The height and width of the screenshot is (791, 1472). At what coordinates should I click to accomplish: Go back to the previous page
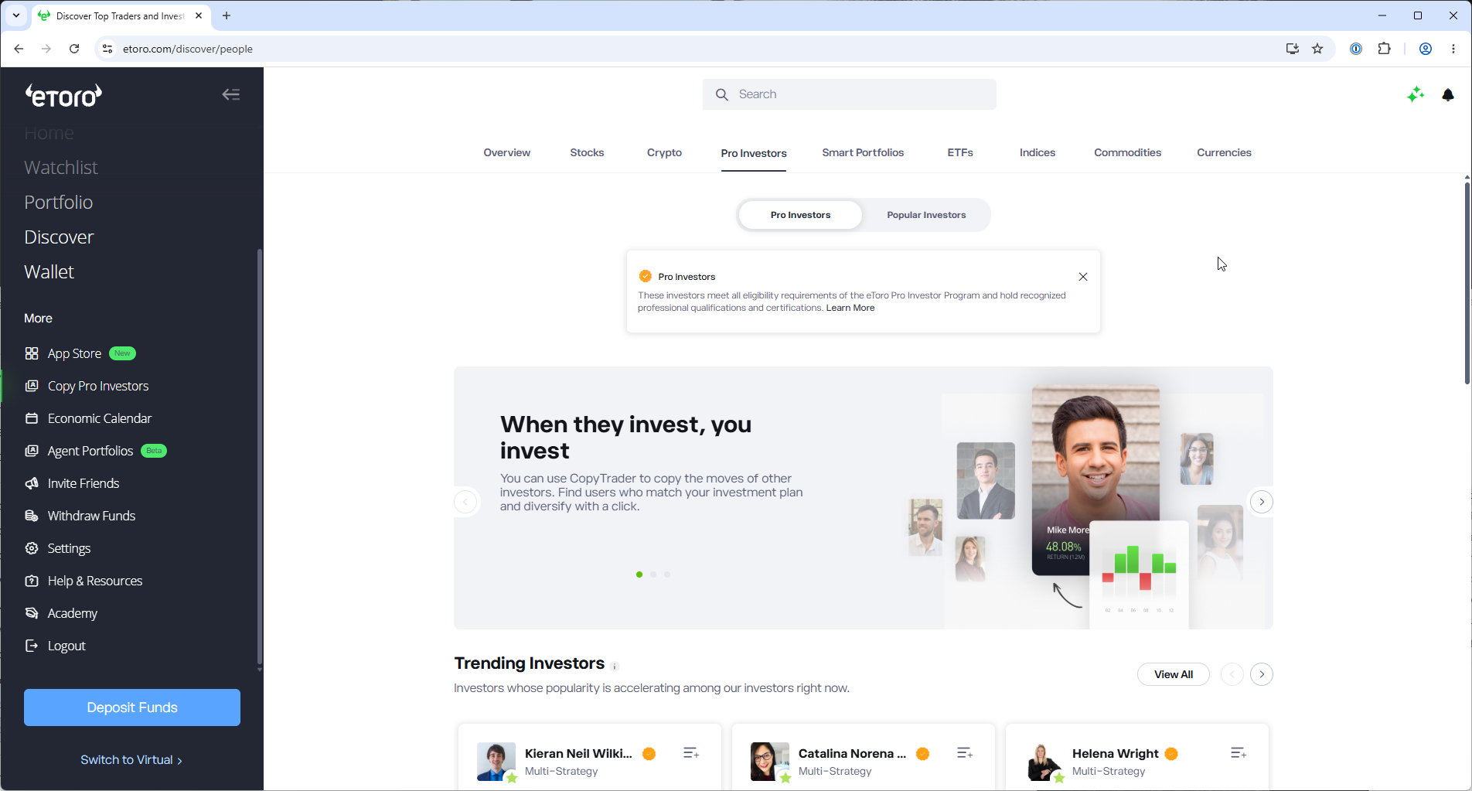click(19, 49)
